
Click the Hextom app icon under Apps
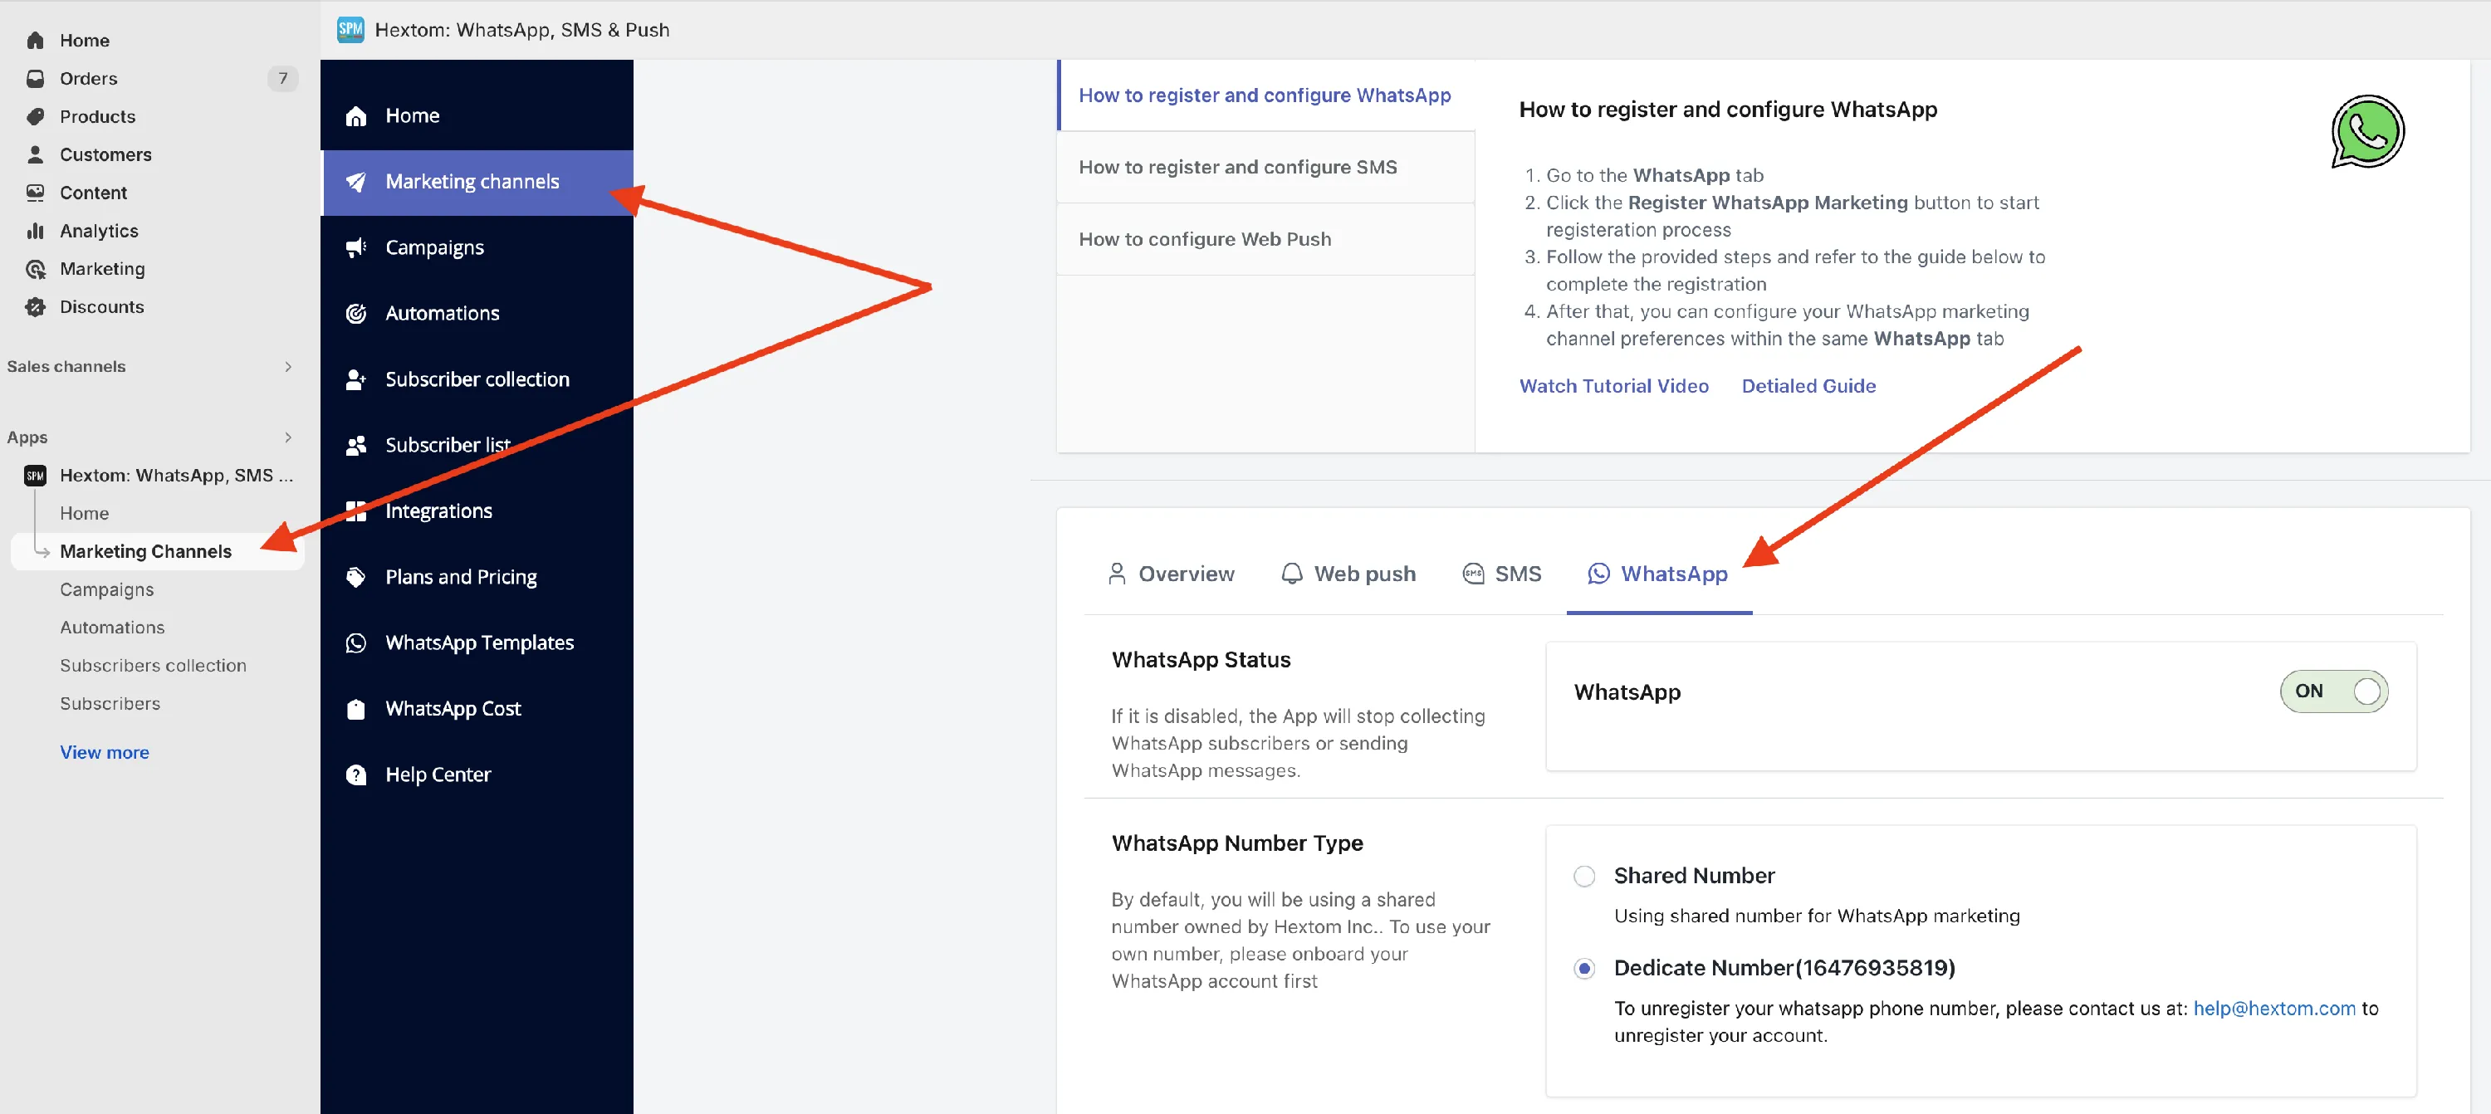(x=36, y=475)
